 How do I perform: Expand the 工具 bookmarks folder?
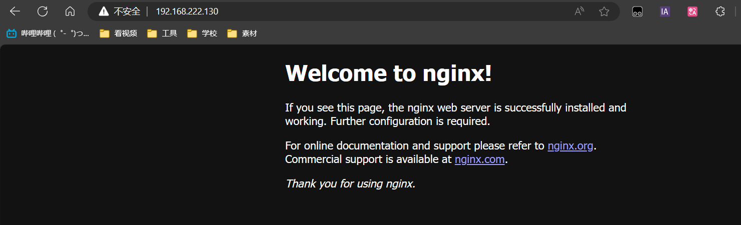[x=163, y=33]
